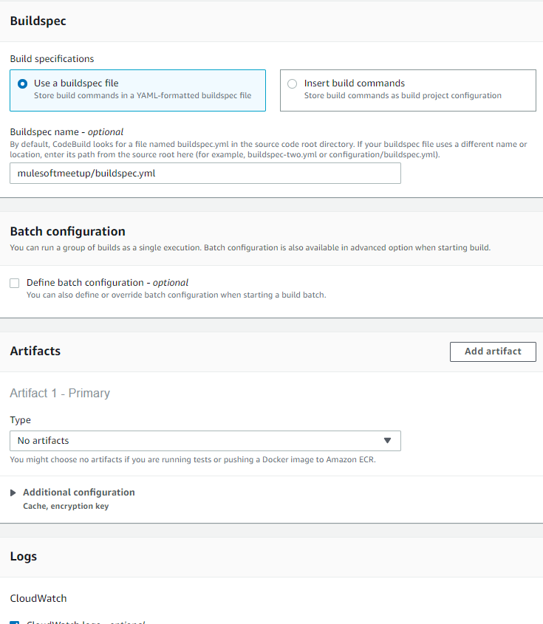Enable the Define batch configuration checkbox

tap(15, 283)
